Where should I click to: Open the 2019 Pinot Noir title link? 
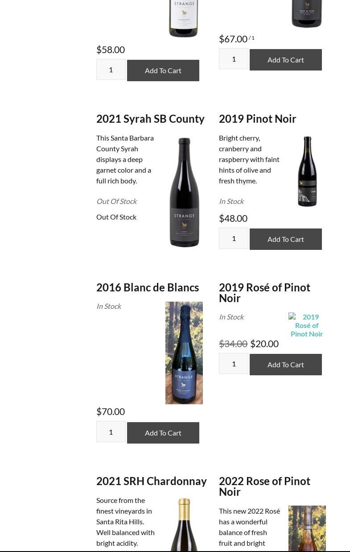point(257,119)
